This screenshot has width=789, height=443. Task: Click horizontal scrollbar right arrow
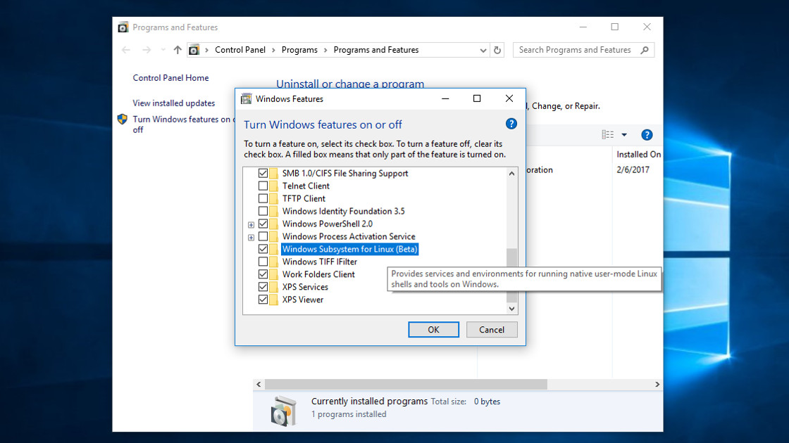(x=657, y=384)
